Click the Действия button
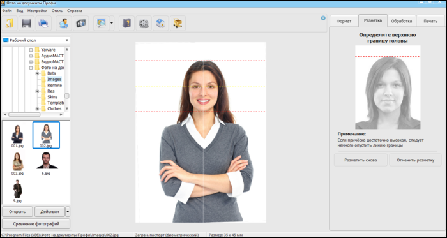Image resolution: width=447 pixels, height=238 pixels. click(x=50, y=212)
